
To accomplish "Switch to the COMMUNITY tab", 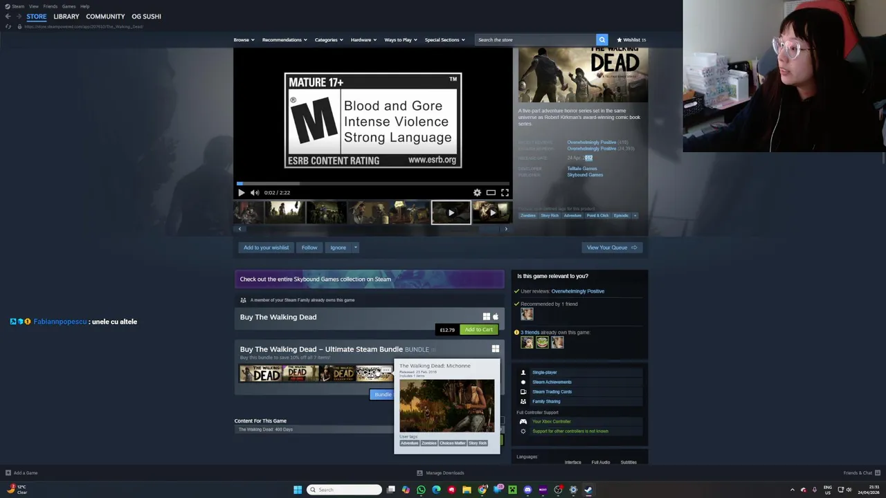I will (105, 17).
